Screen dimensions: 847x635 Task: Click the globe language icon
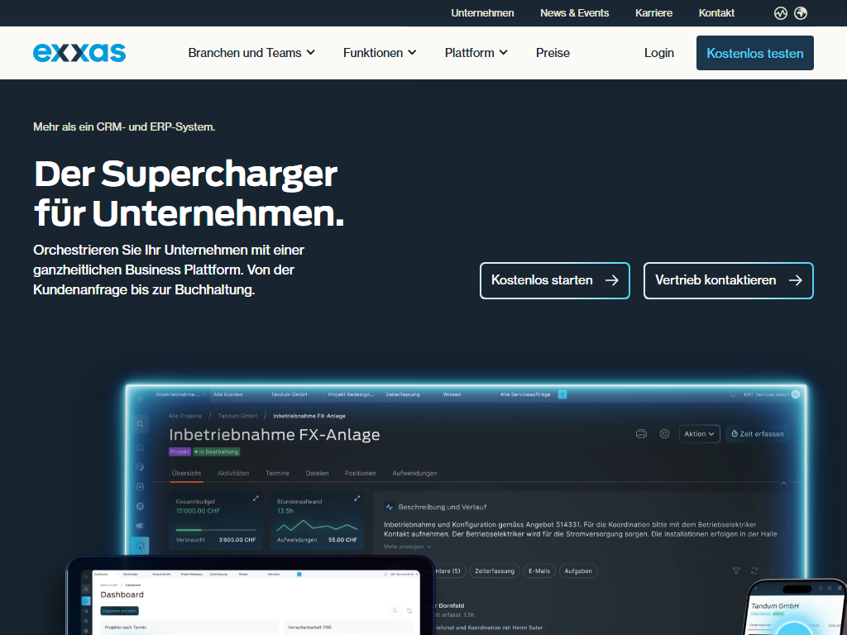pos(801,13)
